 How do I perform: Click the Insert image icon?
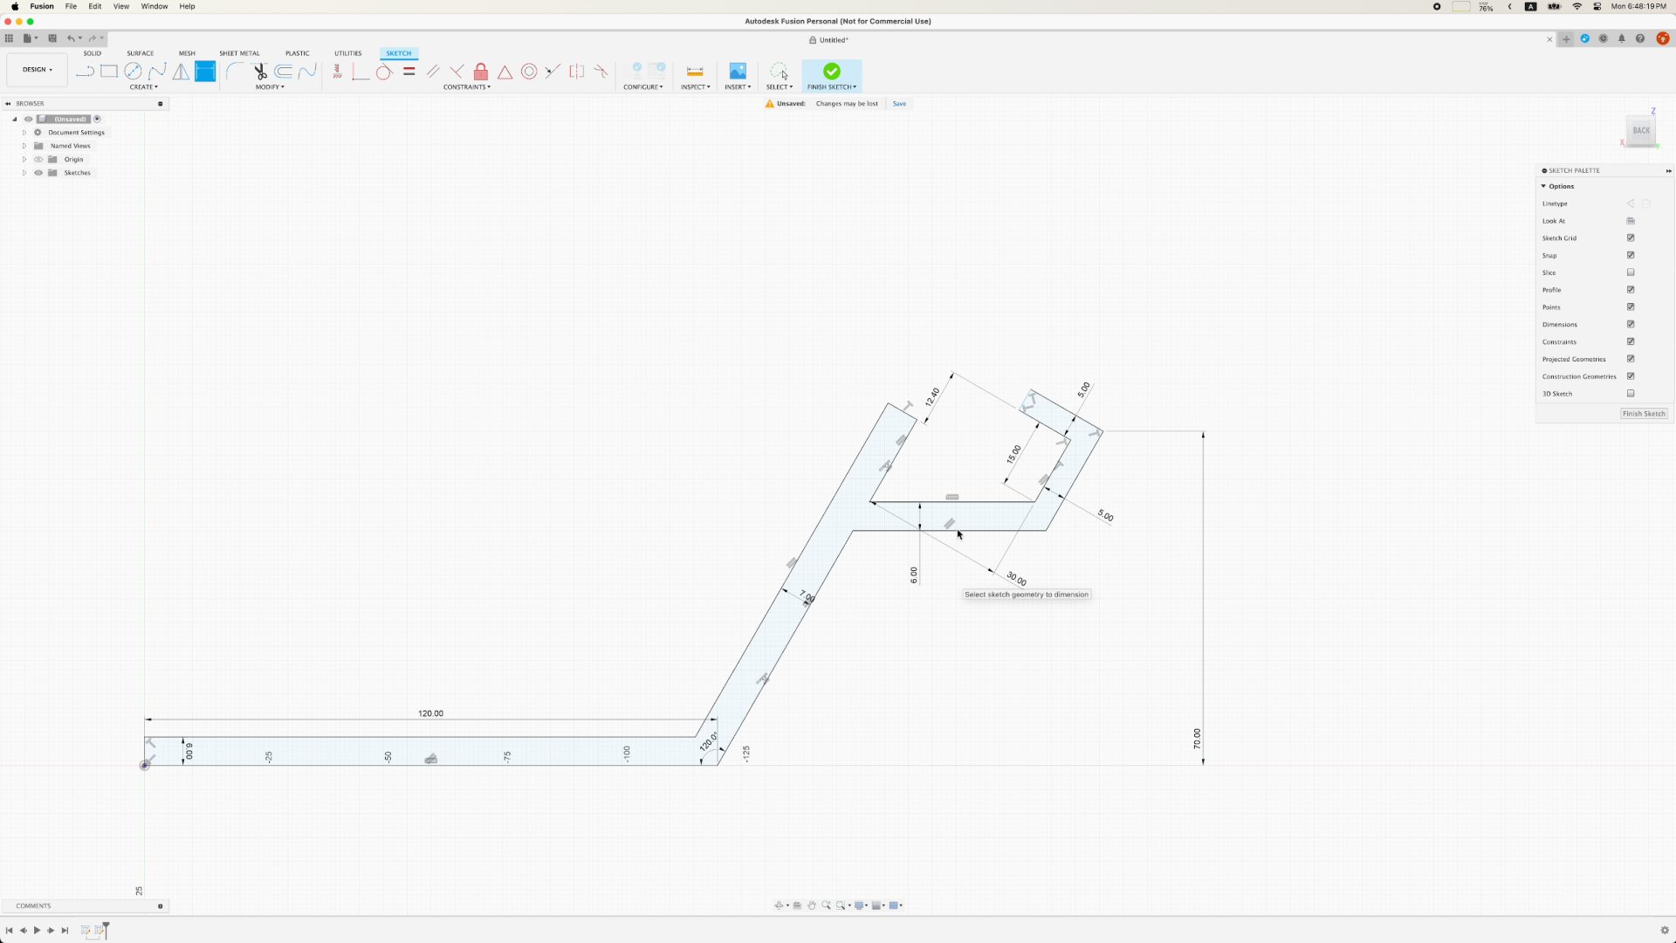(x=738, y=72)
